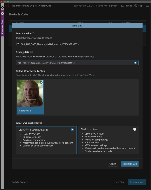The height and width of the screenshot is (190, 151).
Task: Click 'VFX turnover package' text
Action: pyautogui.click(x=96, y=145)
